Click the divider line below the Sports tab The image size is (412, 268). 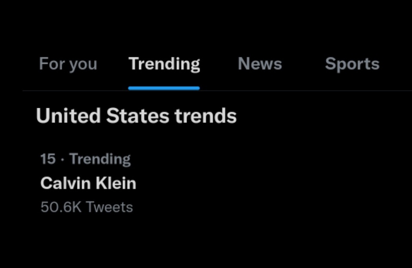(352, 90)
